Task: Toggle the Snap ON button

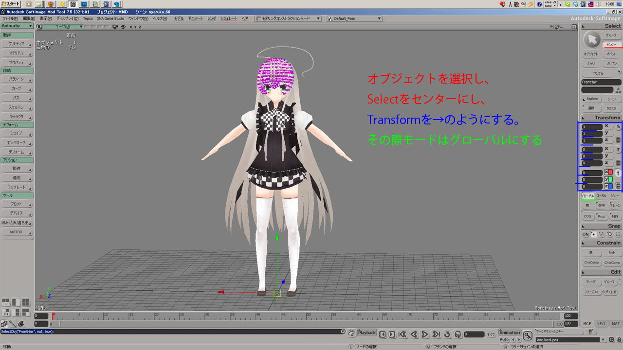Action: 586,234
